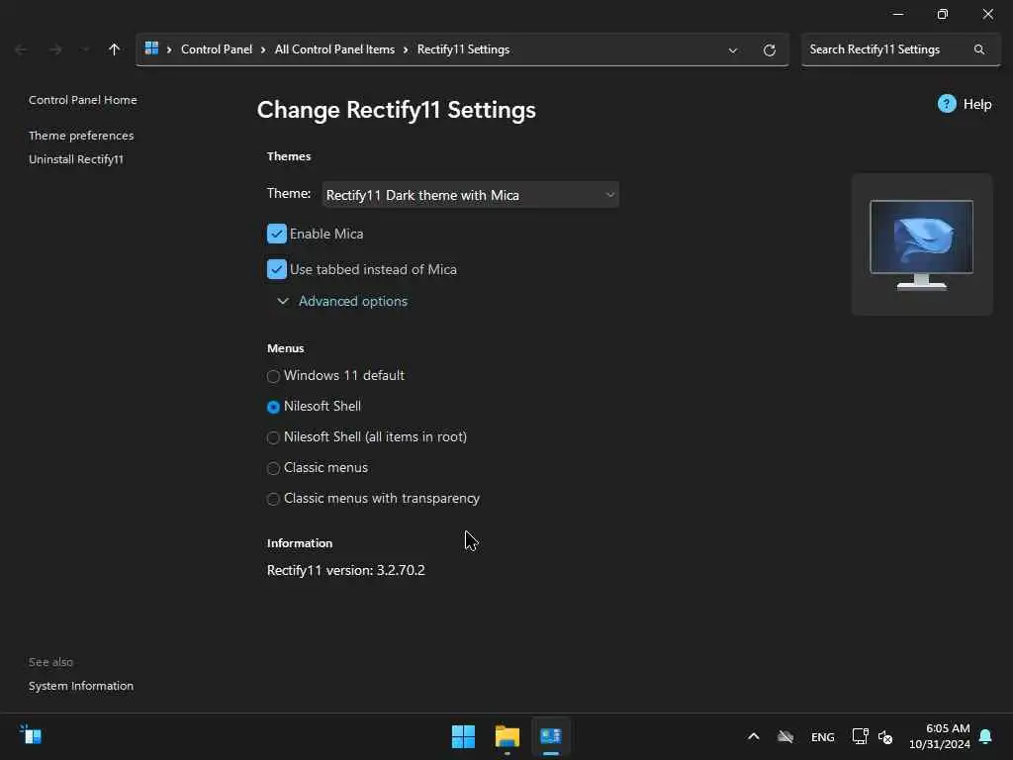Open clock and calendar 6:05 AM
Image resolution: width=1013 pixels, height=760 pixels.
939,736
